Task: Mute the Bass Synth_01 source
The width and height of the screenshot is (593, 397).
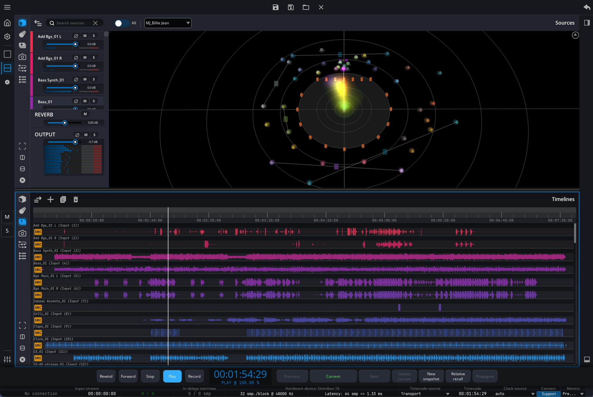Action: point(84,79)
